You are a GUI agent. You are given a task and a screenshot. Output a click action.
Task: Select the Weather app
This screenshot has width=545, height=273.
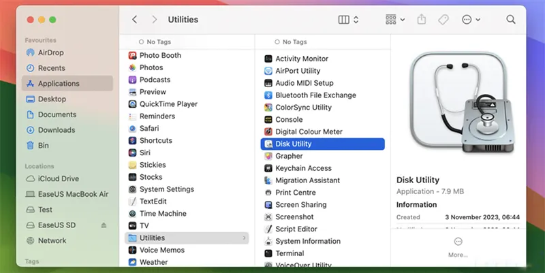(x=187, y=262)
